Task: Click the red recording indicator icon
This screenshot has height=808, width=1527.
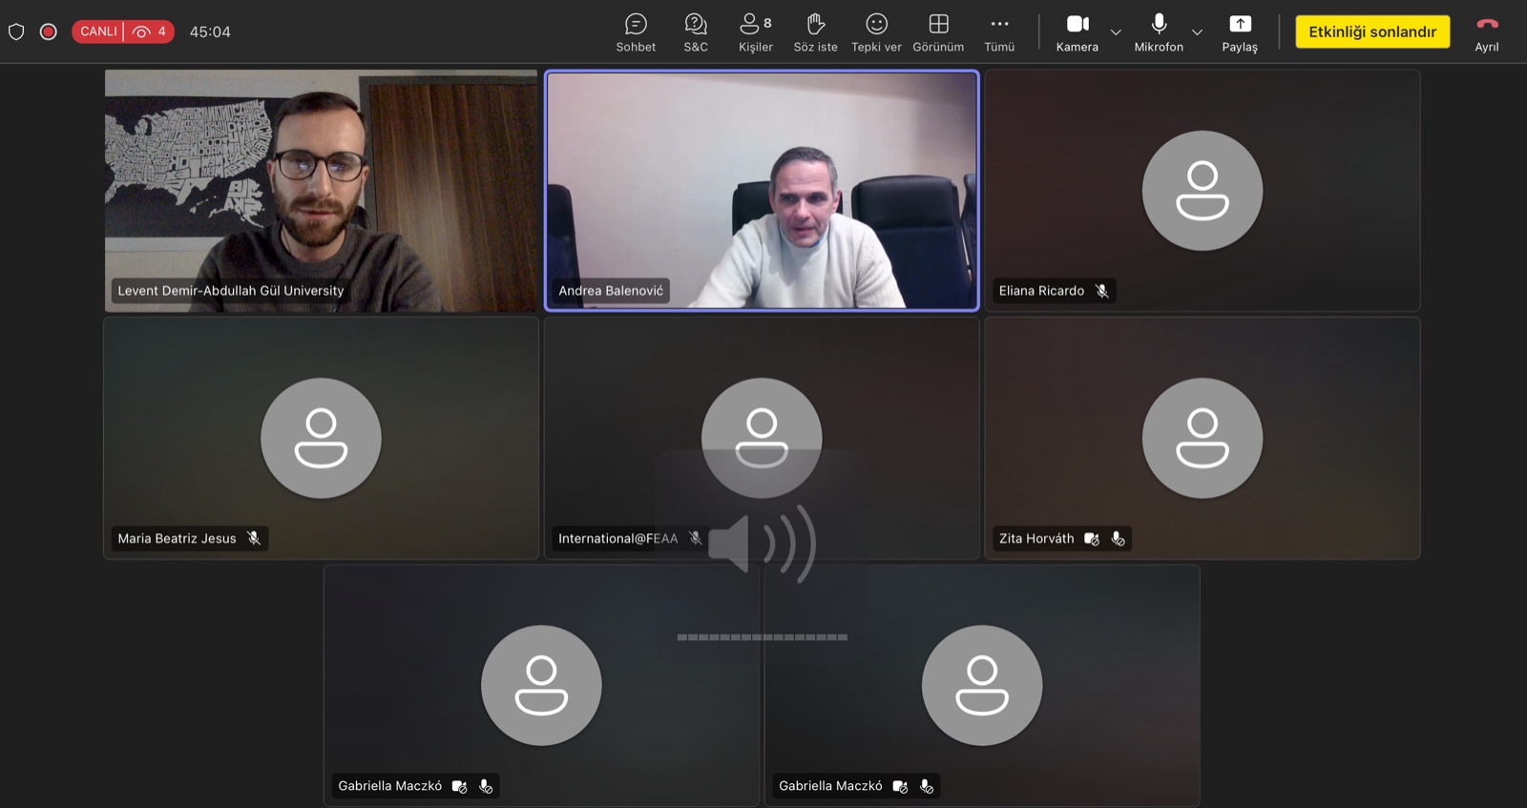Action: click(x=49, y=31)
